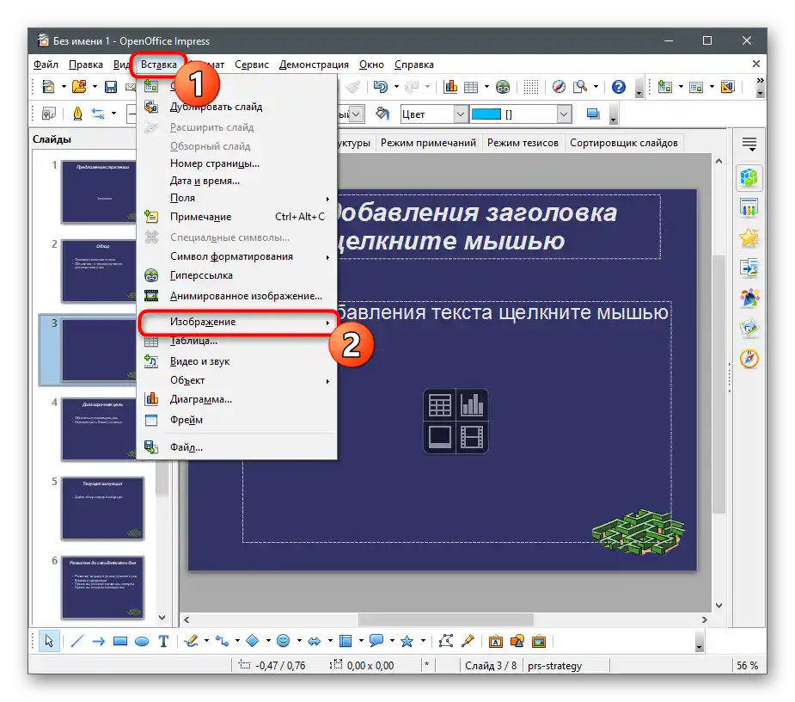Screen dimensions: 795x702
Task: Click the horizontal scrollbar of the slide editor
Action: point(444,619)
